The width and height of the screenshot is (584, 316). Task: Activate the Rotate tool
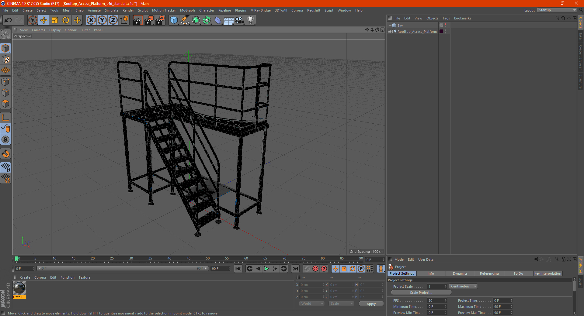point(66,20)
